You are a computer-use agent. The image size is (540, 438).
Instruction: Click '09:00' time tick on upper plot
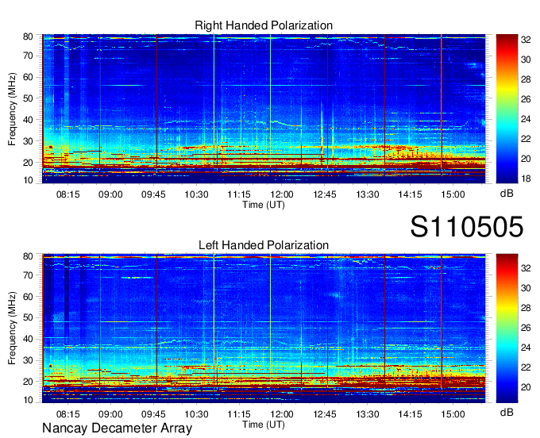click(x=110, y=194)
